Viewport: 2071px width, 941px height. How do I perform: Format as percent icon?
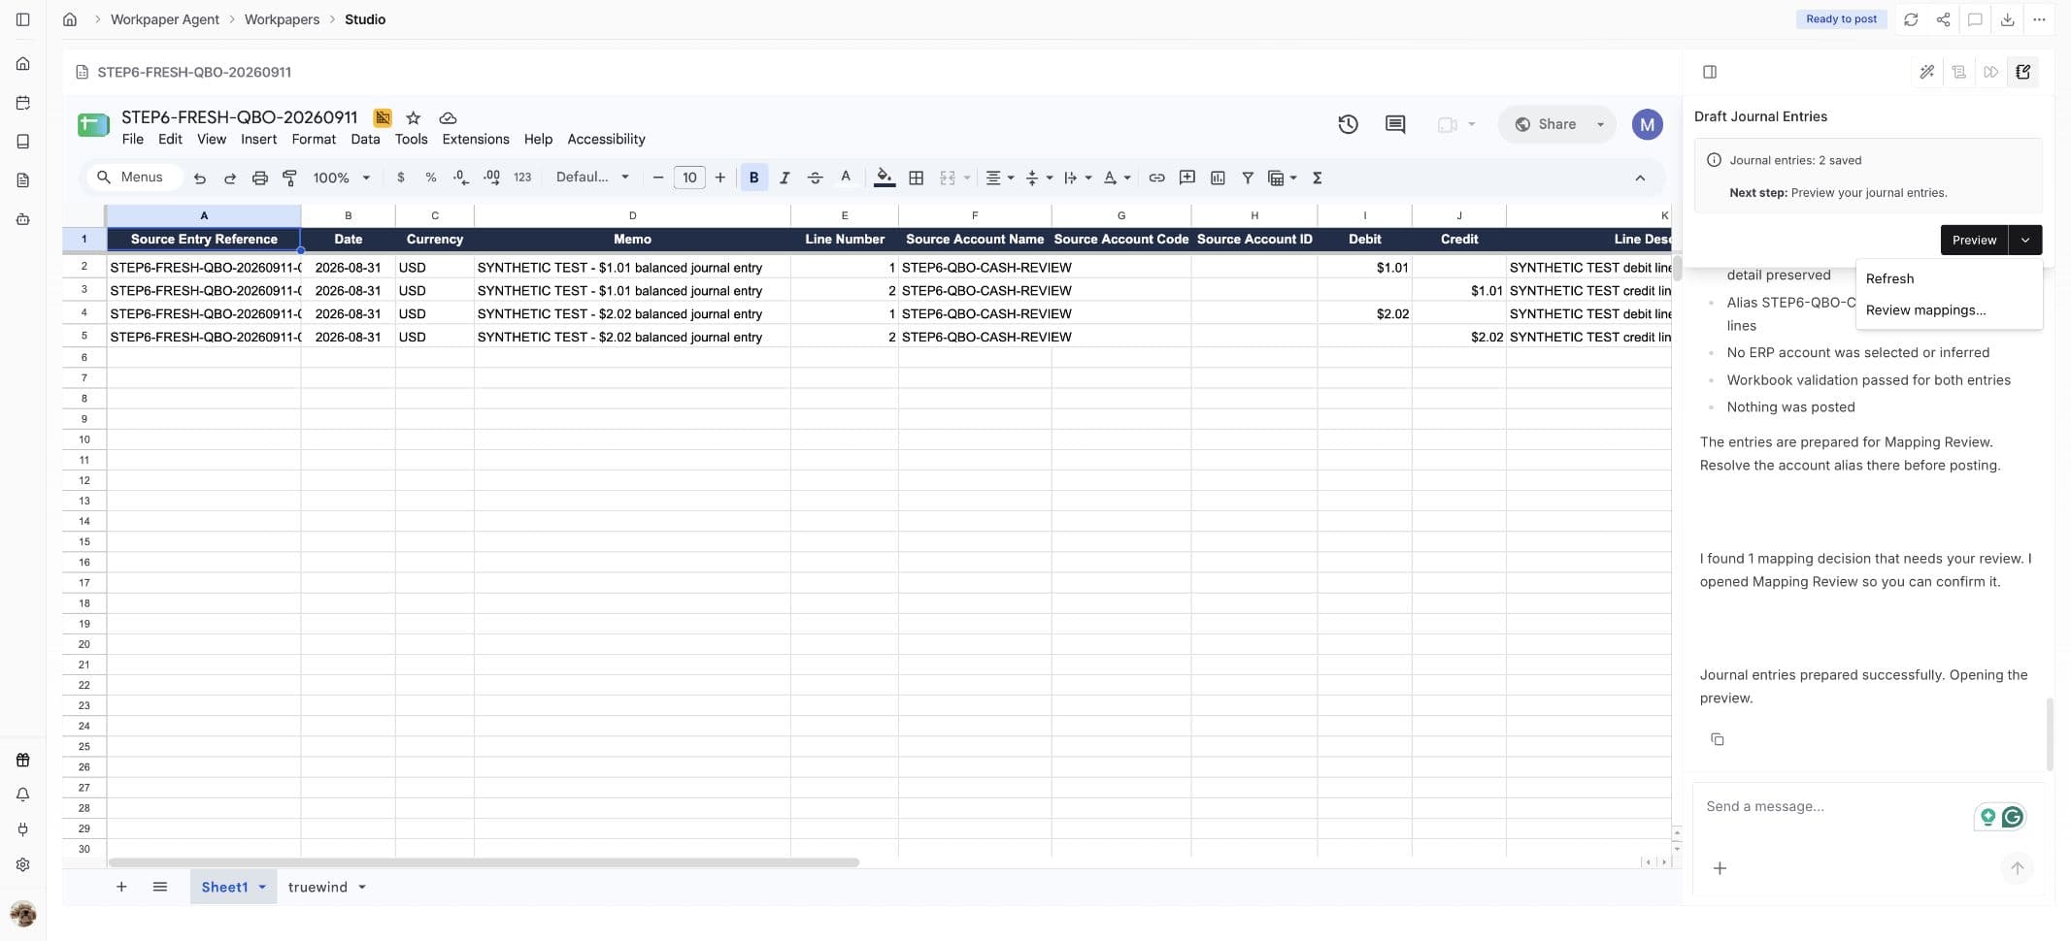point(431,178)
